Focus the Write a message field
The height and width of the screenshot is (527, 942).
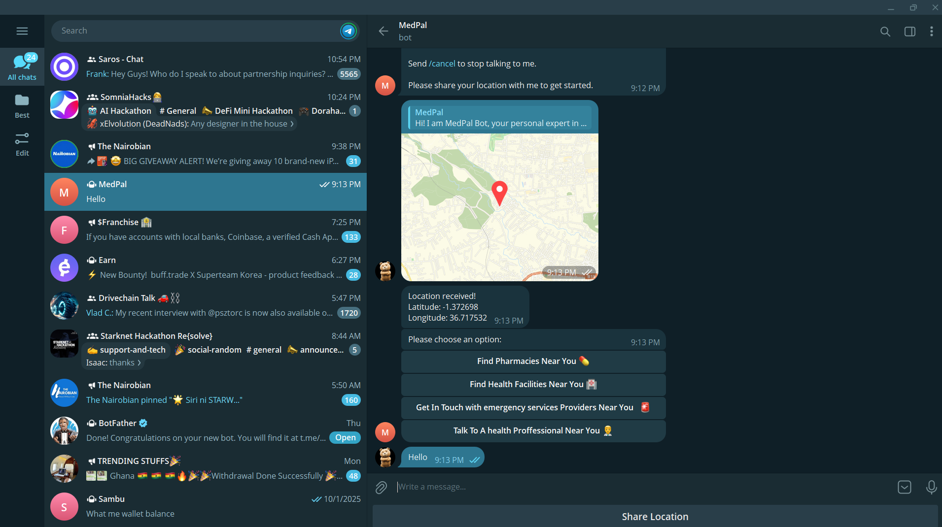[643, 487]
